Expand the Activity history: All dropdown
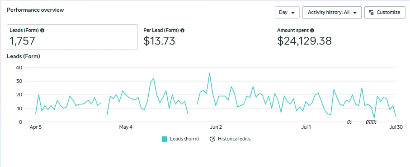 tap(332, 13)
